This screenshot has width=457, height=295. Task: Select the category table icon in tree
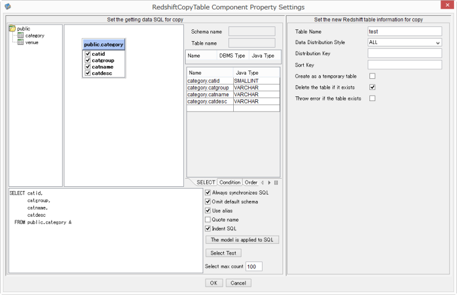click(x=21, y=35)
